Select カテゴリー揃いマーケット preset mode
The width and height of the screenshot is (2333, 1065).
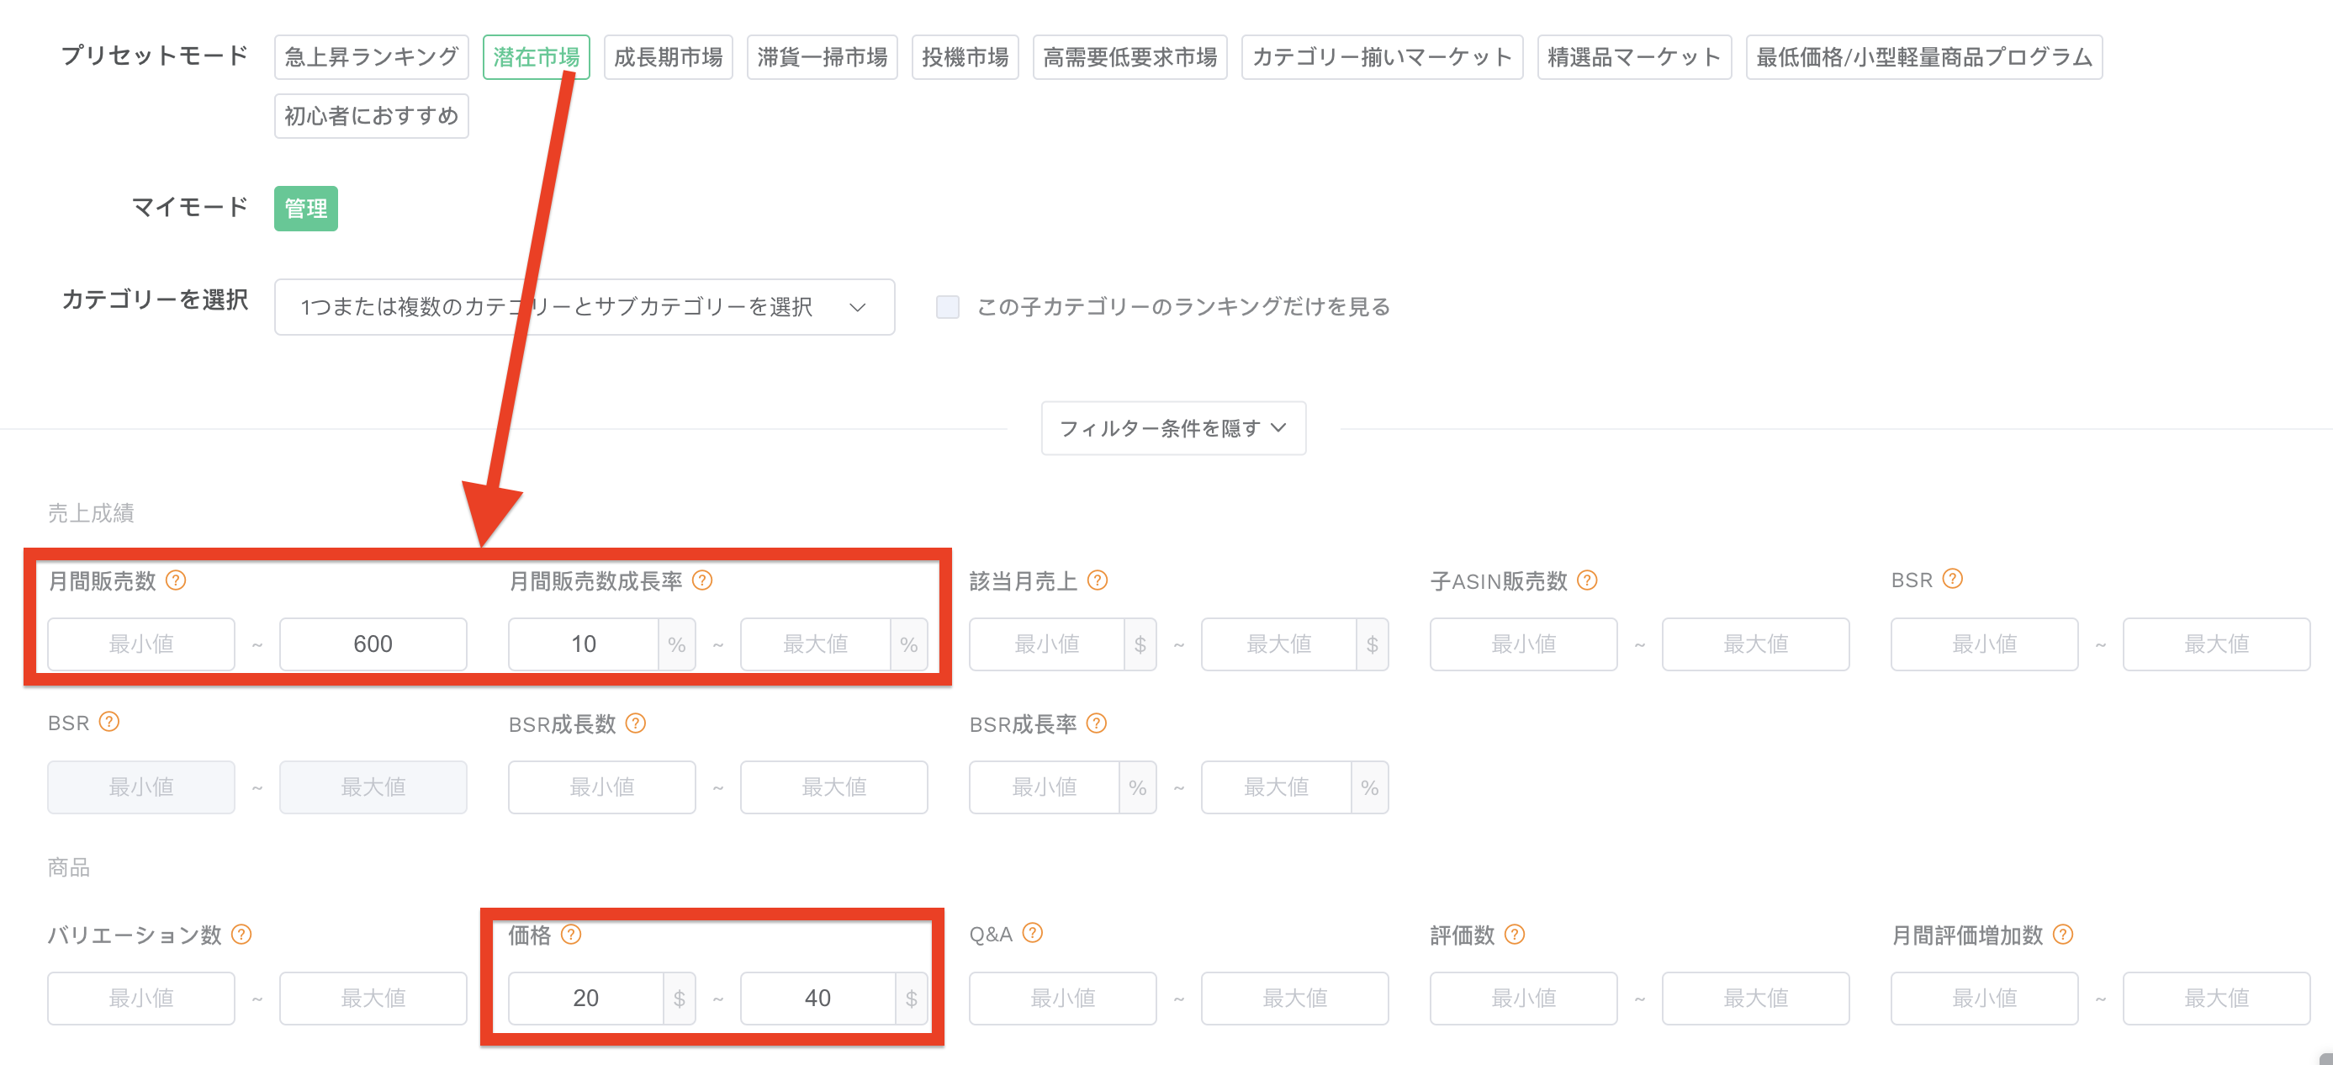[x=1382, y=57]
